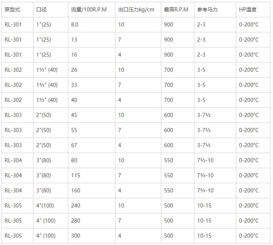
Task: Click max RPM 700 in the 40 flow row
Action: 169,100
